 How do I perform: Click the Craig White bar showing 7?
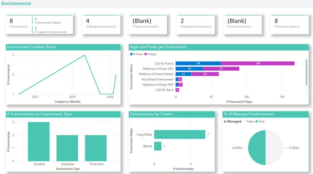180,135
